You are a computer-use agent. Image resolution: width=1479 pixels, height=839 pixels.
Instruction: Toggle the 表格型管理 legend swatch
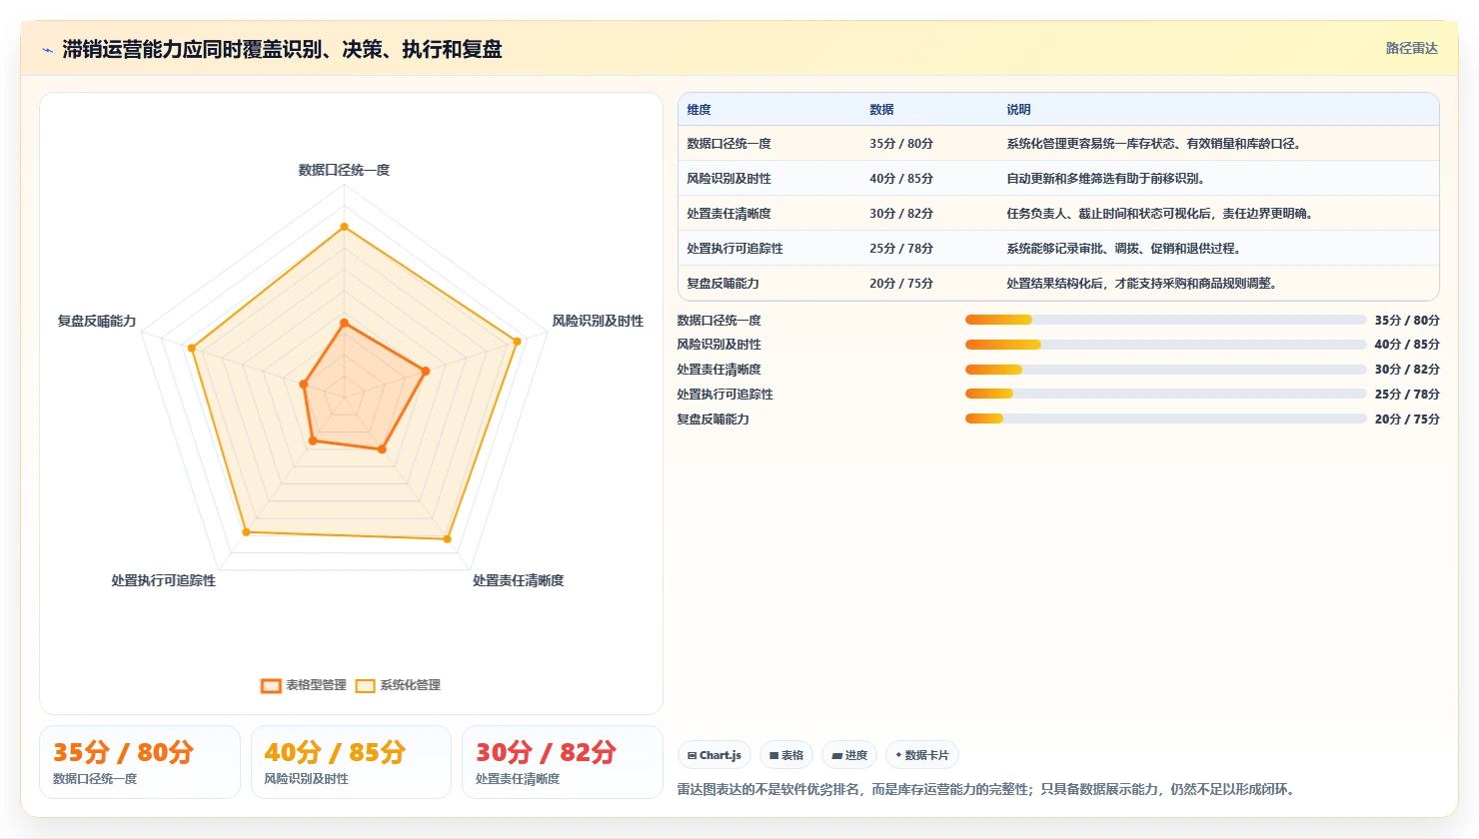pyautogui.click(x=271, y=686)
